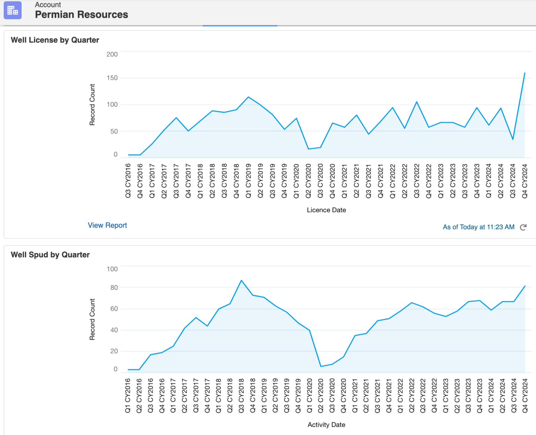
Task: Click the highest point on Well Spud chart
Action: [x=241, y=280]
